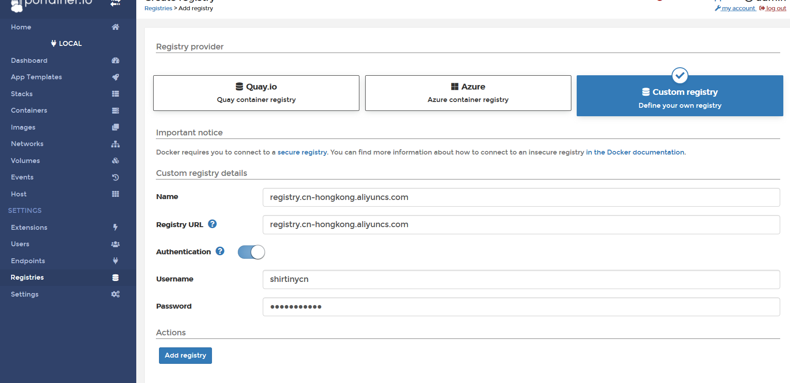
Task: Click the log out link
Action: tap(773, 8)
